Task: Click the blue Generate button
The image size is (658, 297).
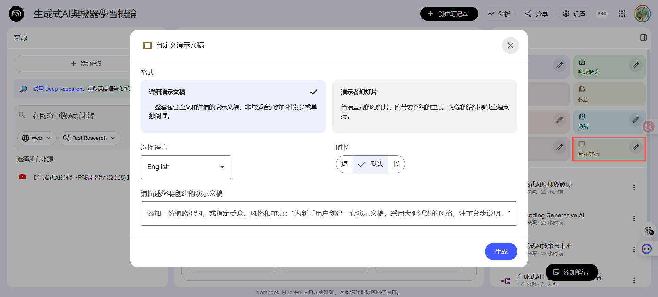Action: pyautogui.click(x=501, y=252)
